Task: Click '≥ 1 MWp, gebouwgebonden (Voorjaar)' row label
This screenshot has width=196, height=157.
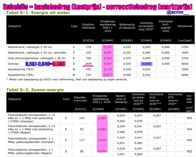Action: (x=31, y=140)
